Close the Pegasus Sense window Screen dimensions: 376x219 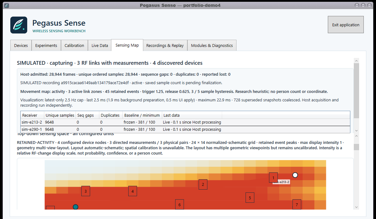369,5
